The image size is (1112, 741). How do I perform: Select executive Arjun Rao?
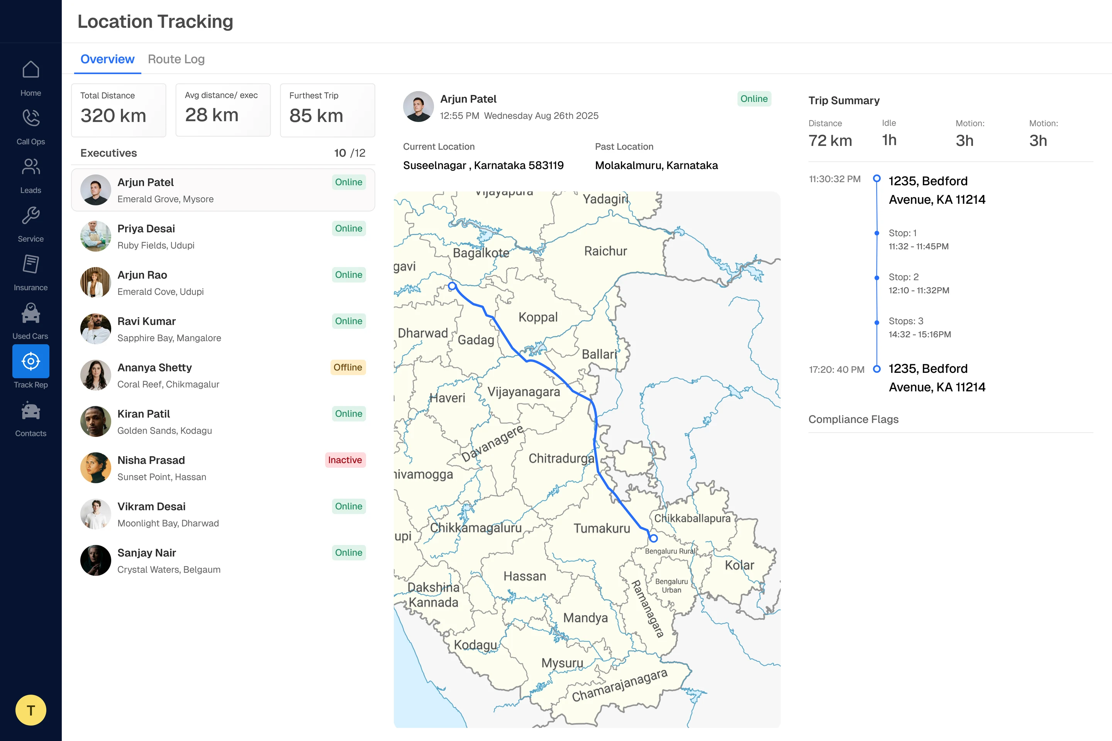tap(223, 283)
